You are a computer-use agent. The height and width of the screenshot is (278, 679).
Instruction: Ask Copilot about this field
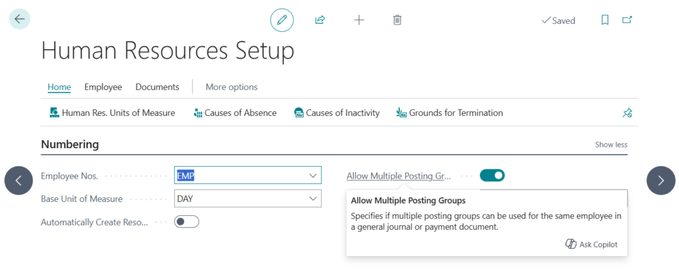click(591, 244)
